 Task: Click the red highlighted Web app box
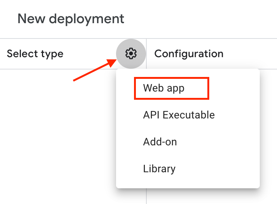pos(171,89)
